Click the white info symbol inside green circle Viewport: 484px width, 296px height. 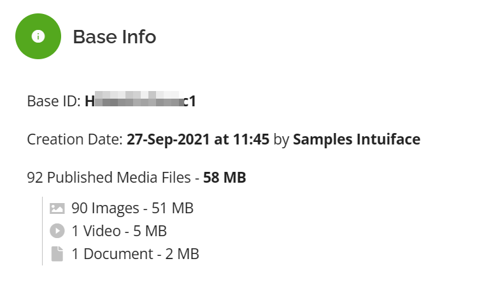tap(38, 36)
